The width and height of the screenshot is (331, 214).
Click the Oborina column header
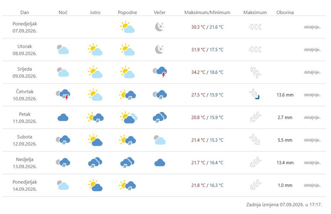285,13
